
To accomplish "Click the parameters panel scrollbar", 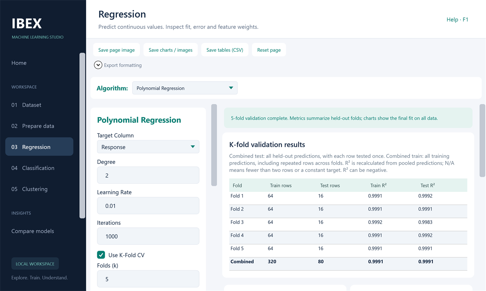I will point(214,145).
